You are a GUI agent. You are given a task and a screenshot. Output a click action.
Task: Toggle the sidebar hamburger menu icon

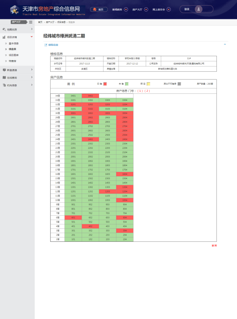tap(31, 22)
